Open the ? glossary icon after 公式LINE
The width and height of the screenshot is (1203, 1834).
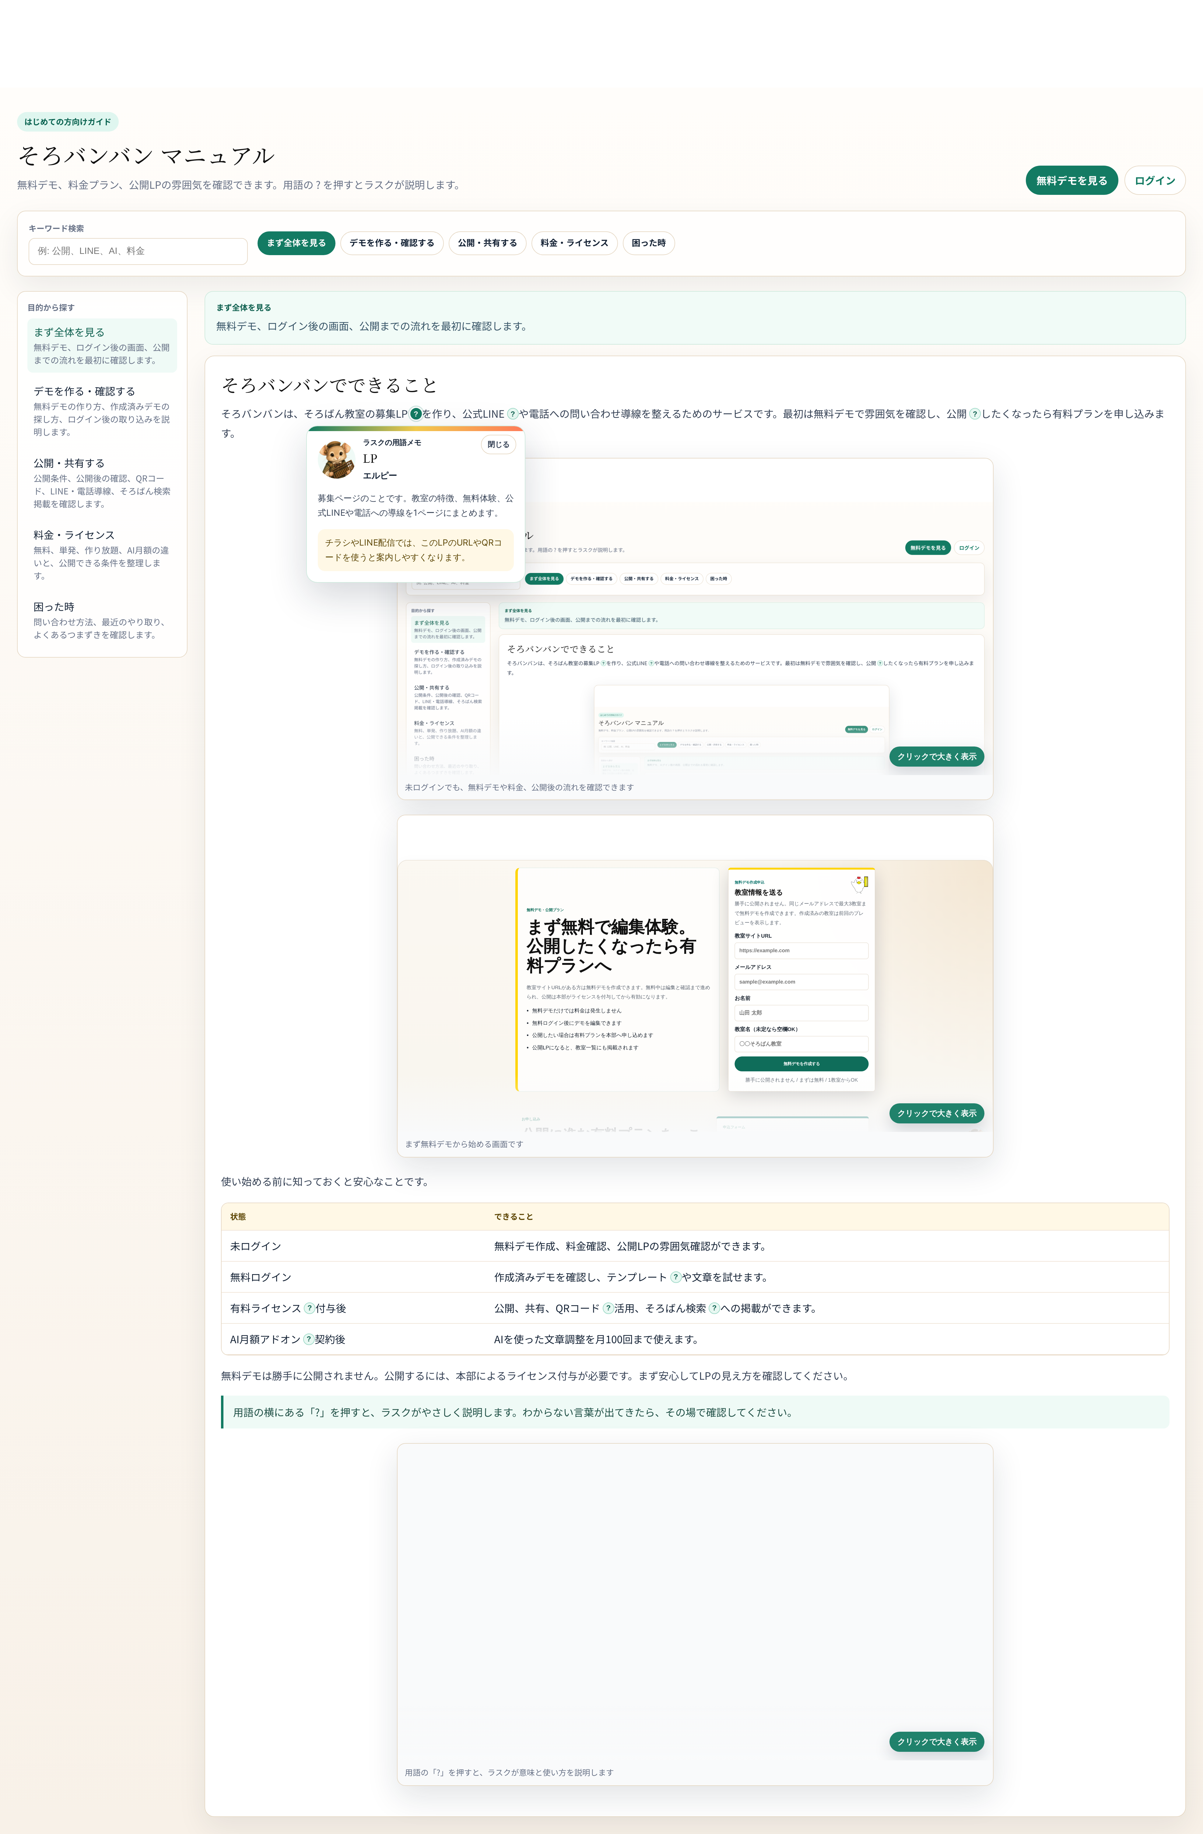coord(513,414)
